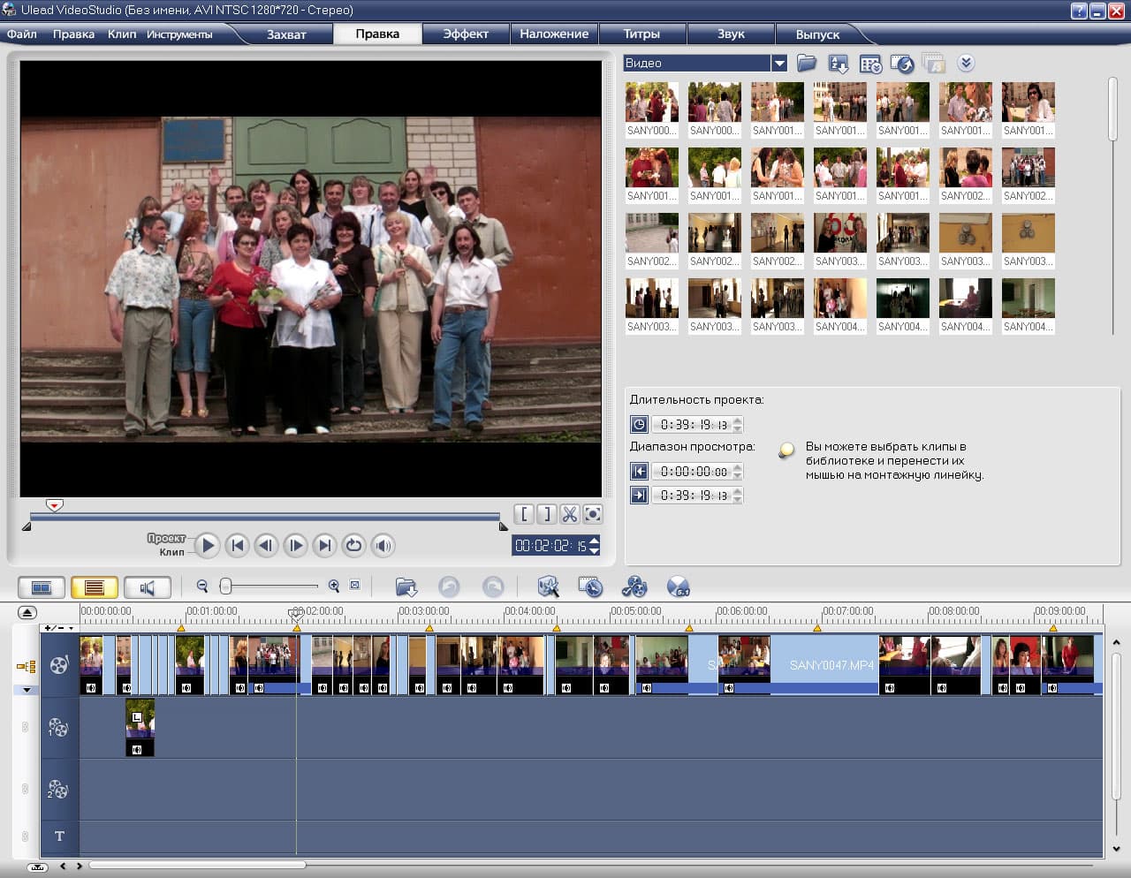Click the Mark-in bracket button
This screenshot has height=878, width=1131.
coord(524,514)
